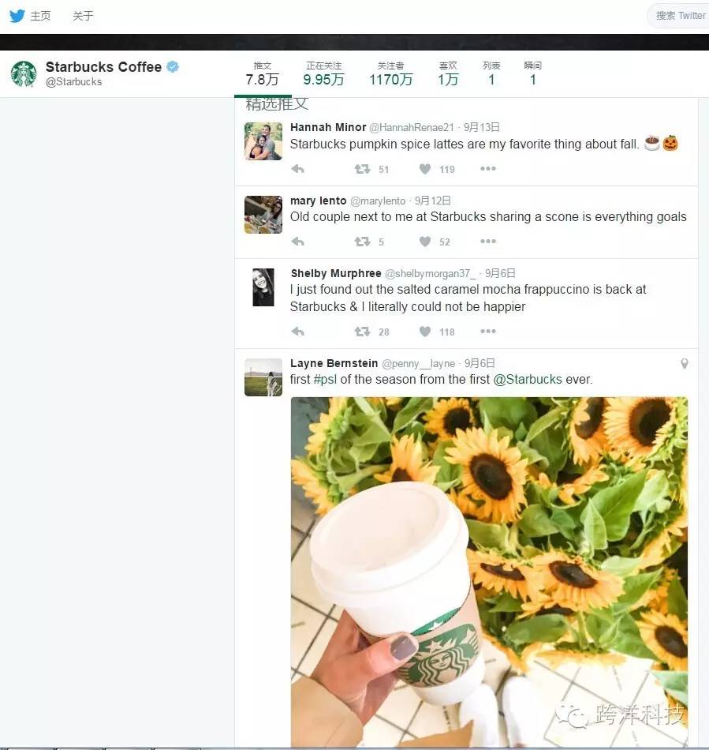709x750 pixels.
Task: Open the 9月13日 timestamp on Hannah's tweet
Action: [x=482, y=128]
